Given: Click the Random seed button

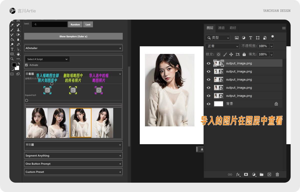Looking at the screenshot, I should (x=75, y=24).
